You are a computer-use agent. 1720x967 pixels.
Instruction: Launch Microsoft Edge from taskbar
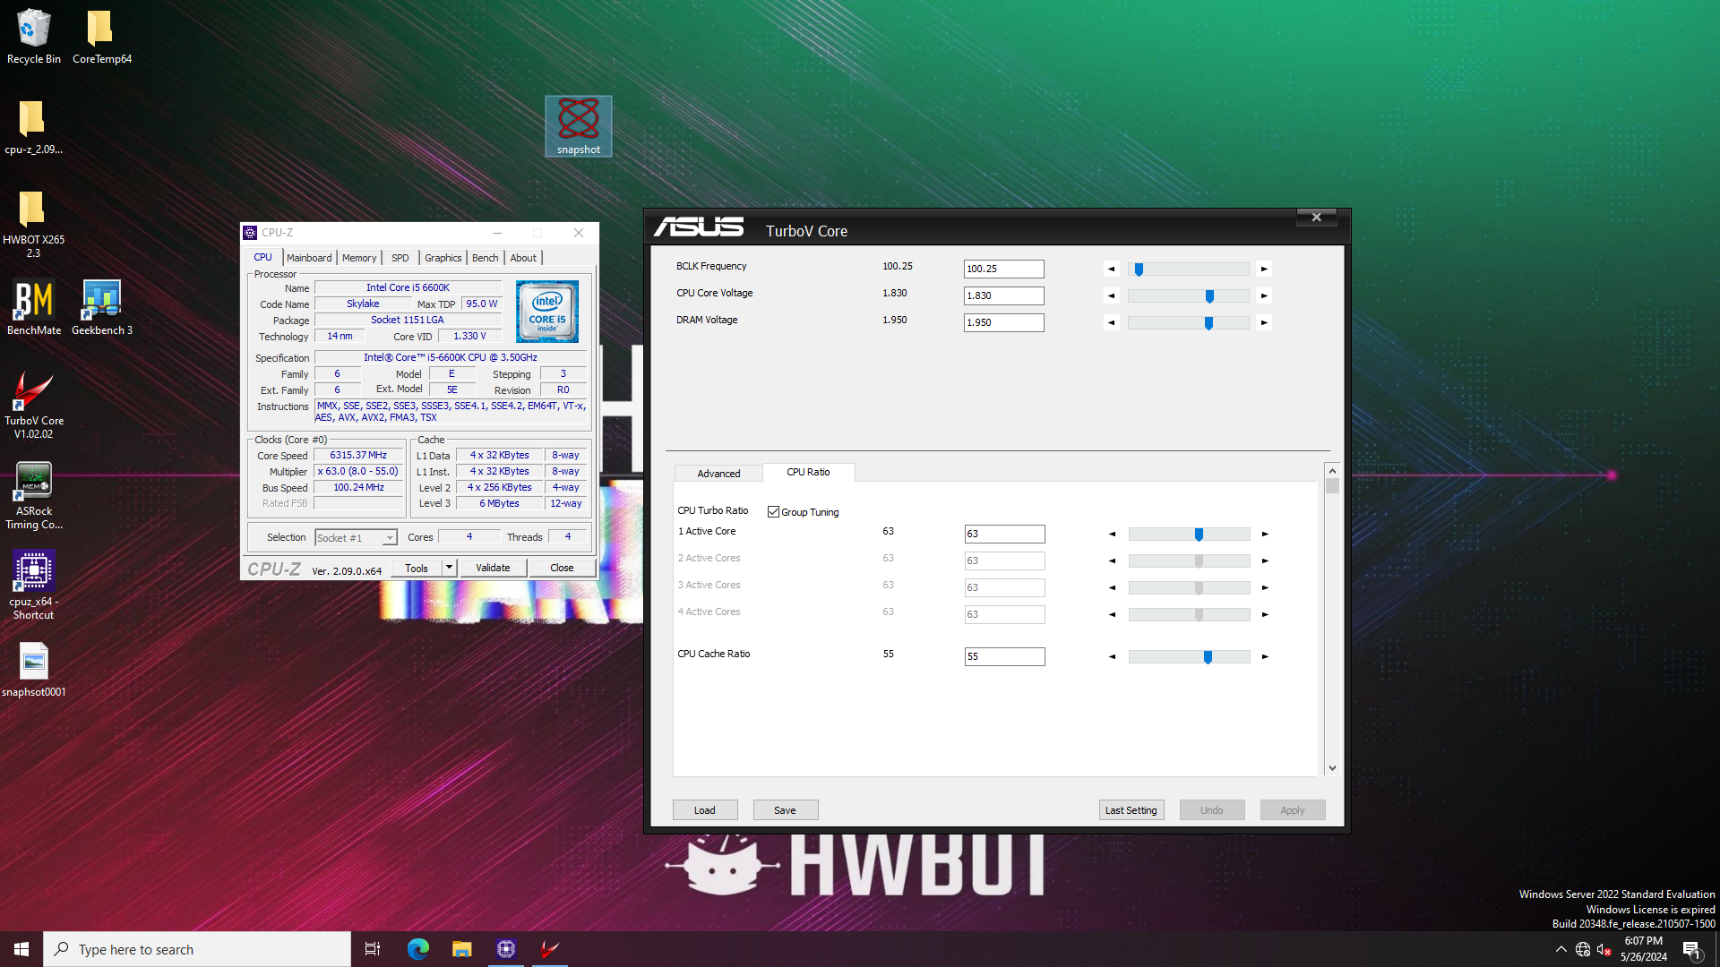417,949
